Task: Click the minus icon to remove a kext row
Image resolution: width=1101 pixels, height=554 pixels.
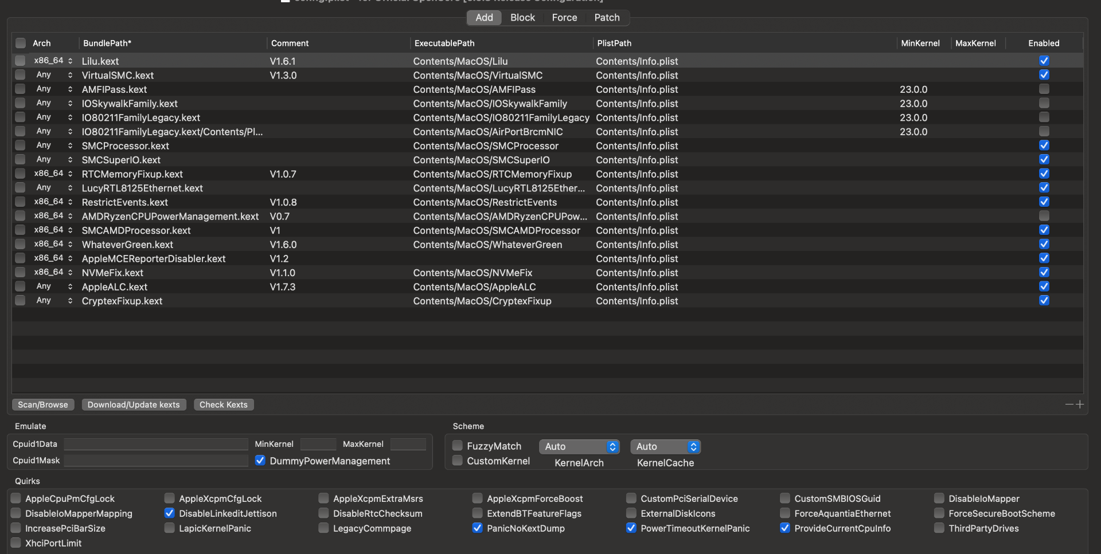Action: click(1069, 404)
